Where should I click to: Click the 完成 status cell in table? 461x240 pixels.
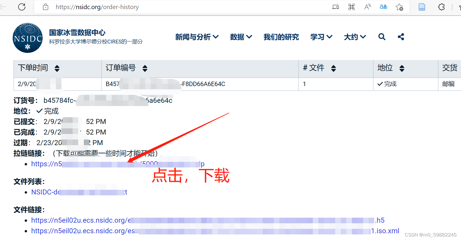[405, 84]
